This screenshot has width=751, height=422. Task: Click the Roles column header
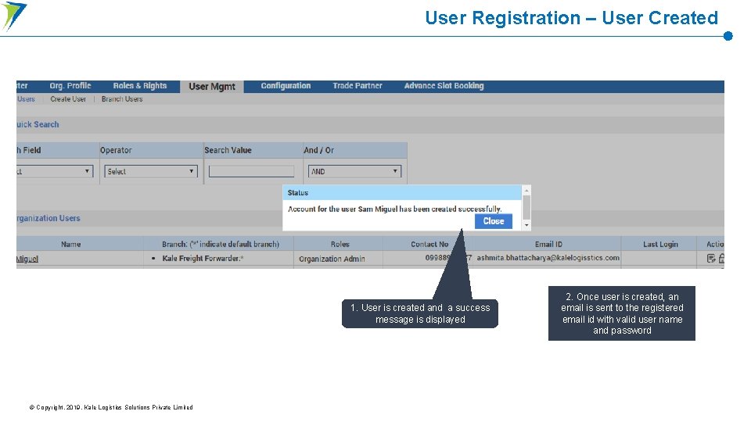click(x=340, y=244)
